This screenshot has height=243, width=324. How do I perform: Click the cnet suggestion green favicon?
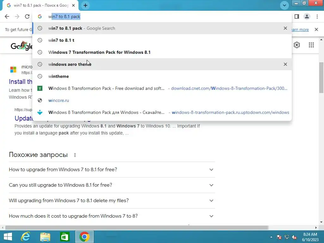[x=40, y=88]
